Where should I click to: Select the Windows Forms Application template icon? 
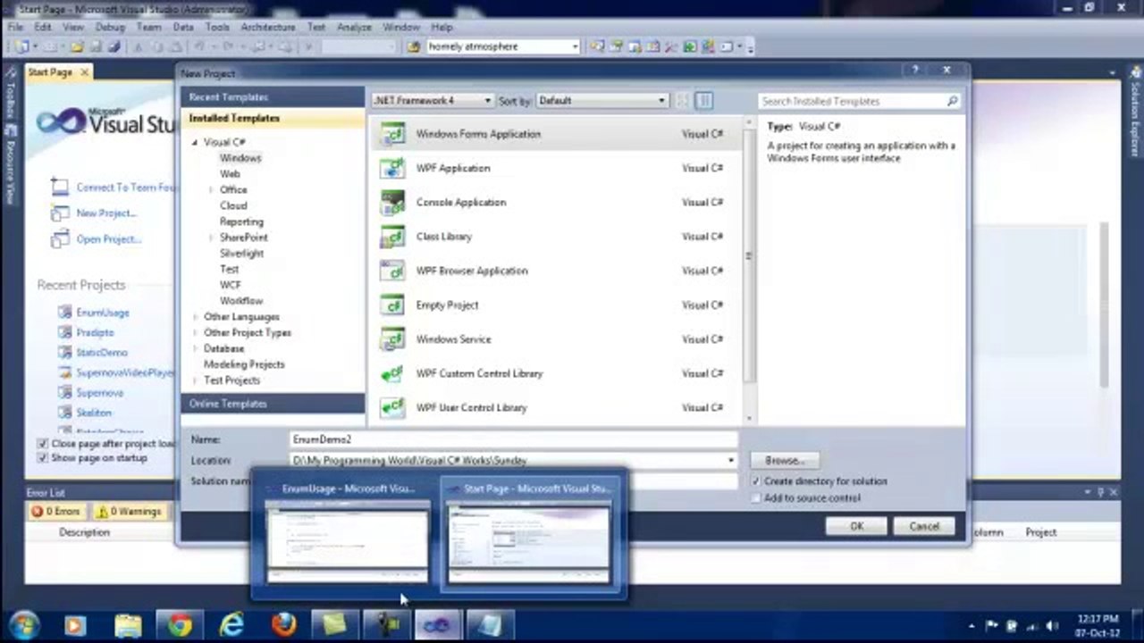pos(393,134)
